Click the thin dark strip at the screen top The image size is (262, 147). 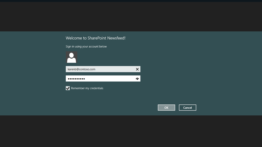(131, 1)
